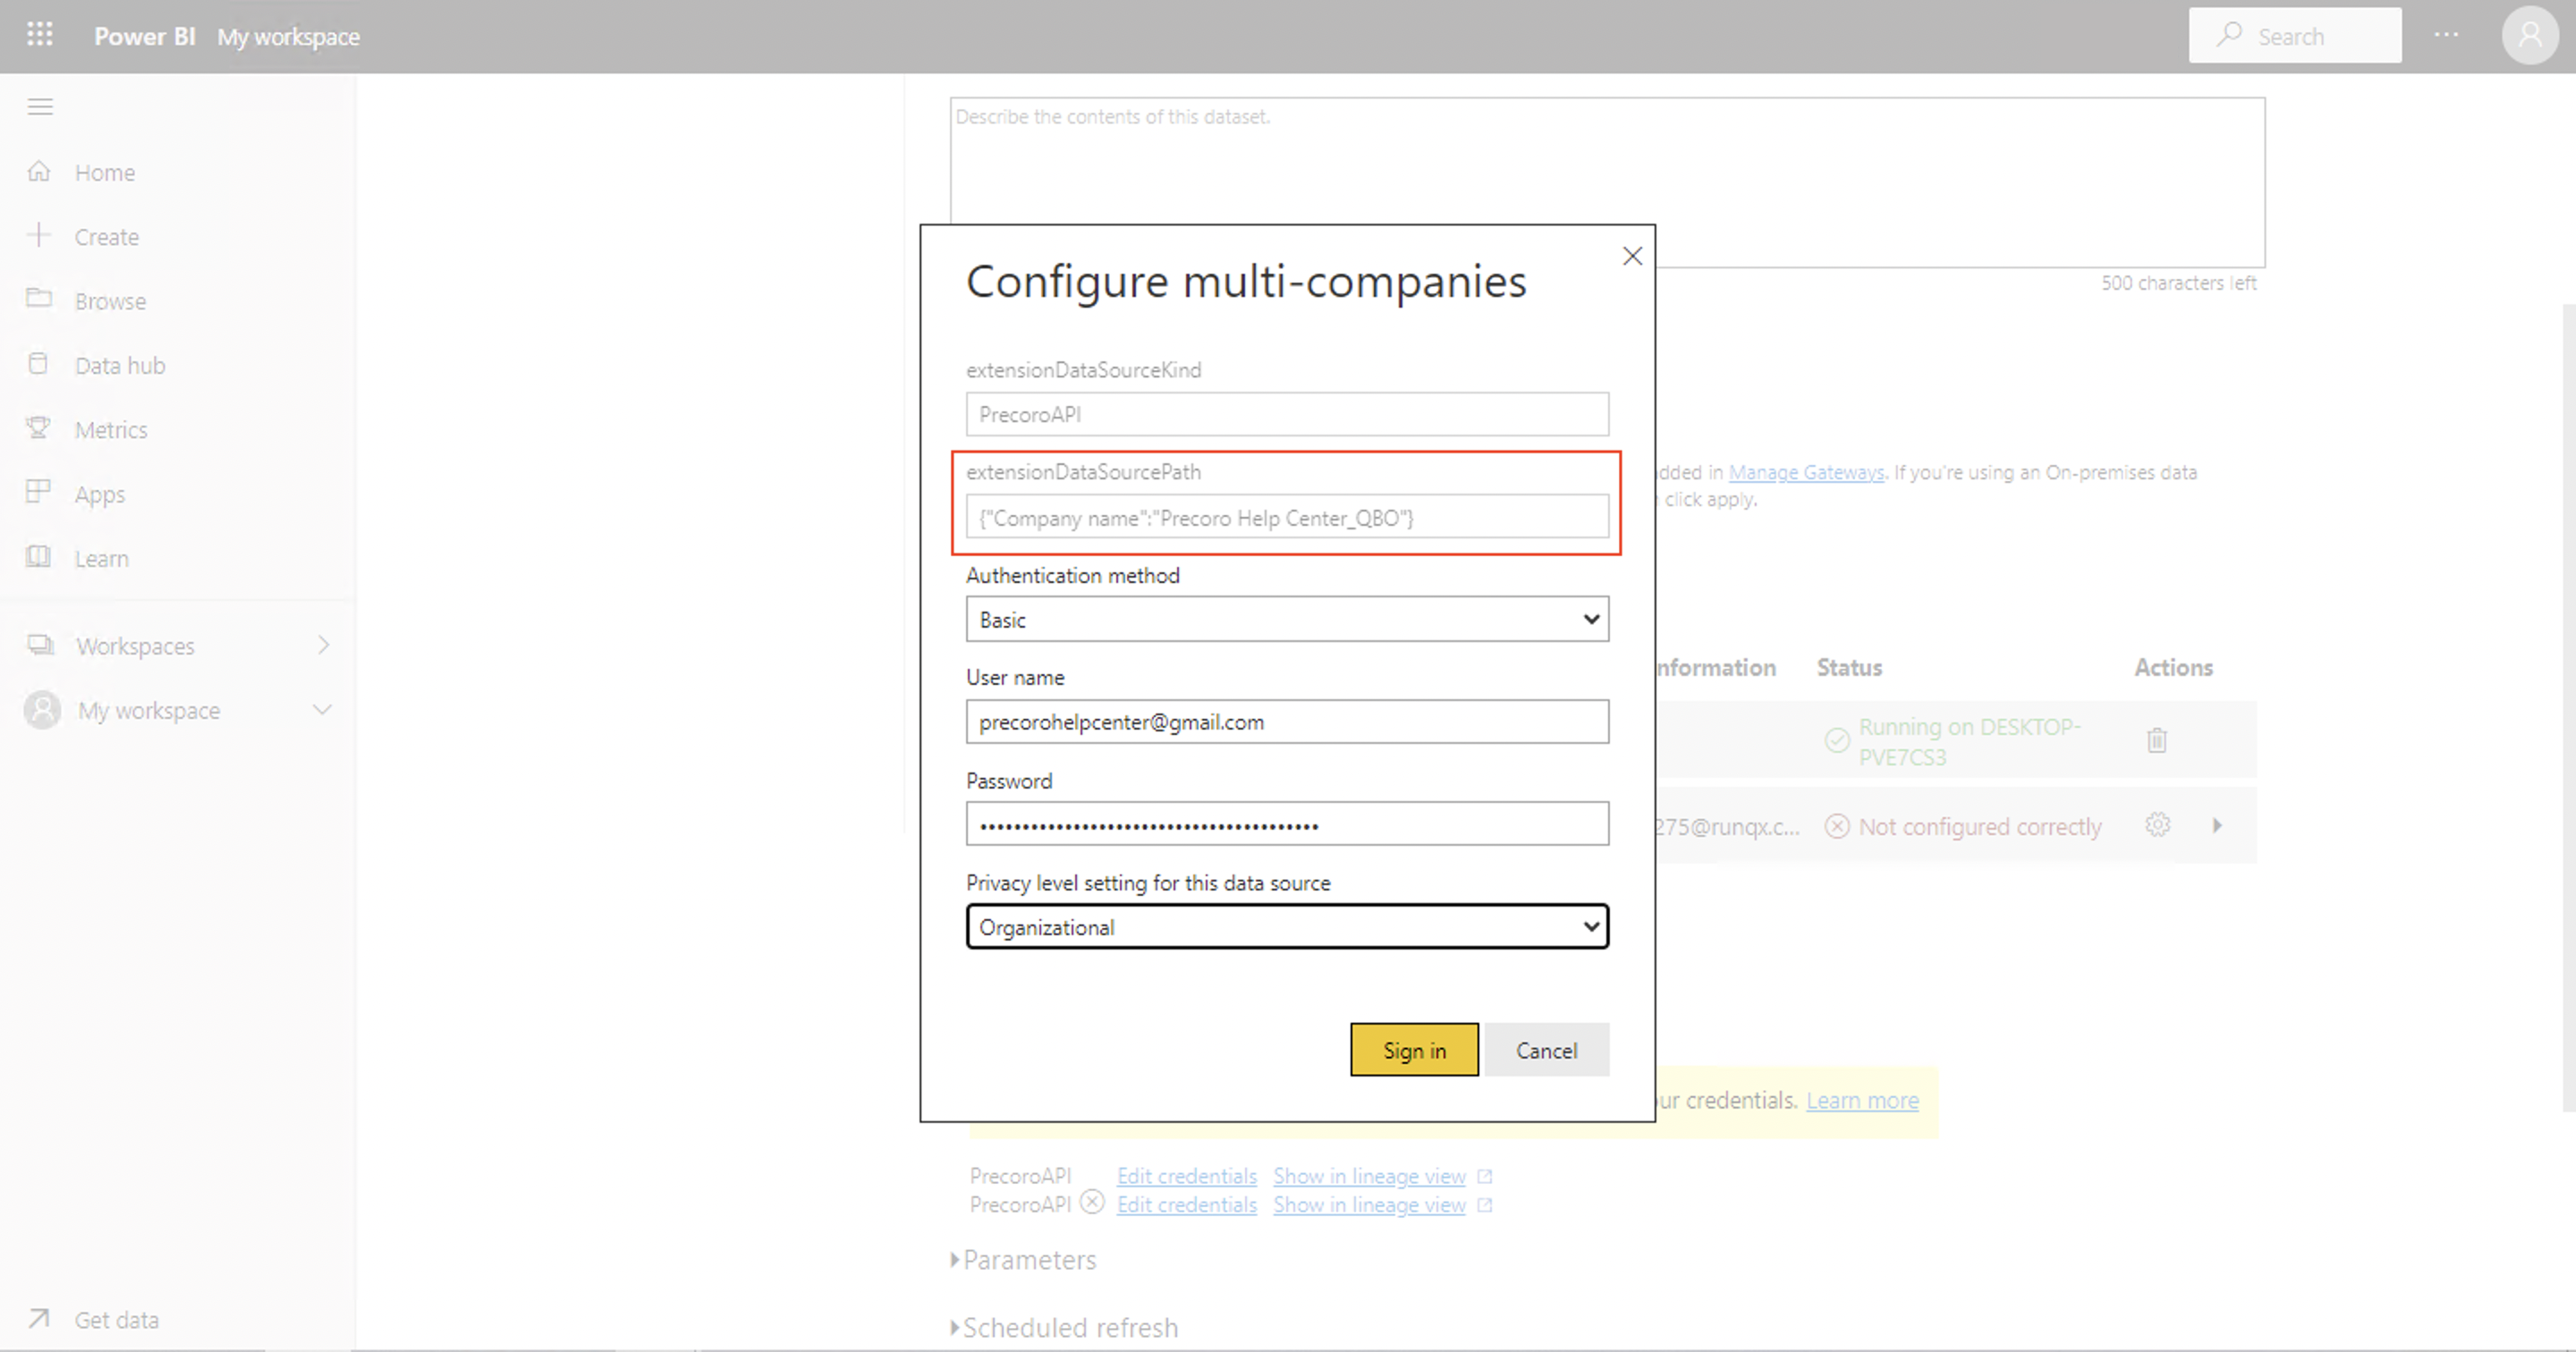Click second Show in lineage view link

click(1369, 1205)
